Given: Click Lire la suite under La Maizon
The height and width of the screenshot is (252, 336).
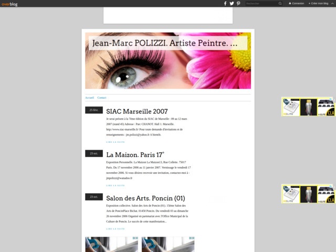Looking at the screenshot, I should (115, 185).
